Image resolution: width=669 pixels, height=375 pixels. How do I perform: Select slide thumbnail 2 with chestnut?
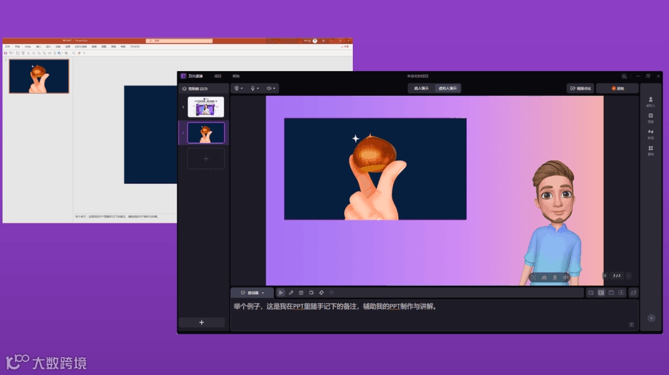(206, 133)
